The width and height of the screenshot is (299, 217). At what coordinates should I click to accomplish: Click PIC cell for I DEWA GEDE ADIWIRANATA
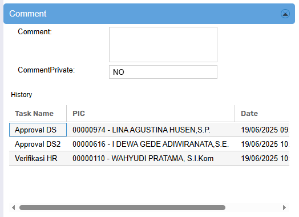151,144
